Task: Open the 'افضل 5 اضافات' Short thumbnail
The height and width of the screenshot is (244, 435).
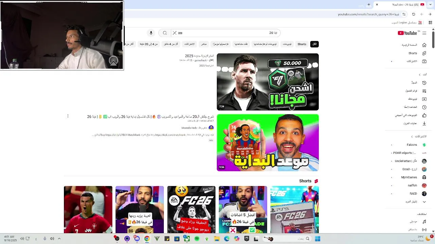Action: coord(243,209)
